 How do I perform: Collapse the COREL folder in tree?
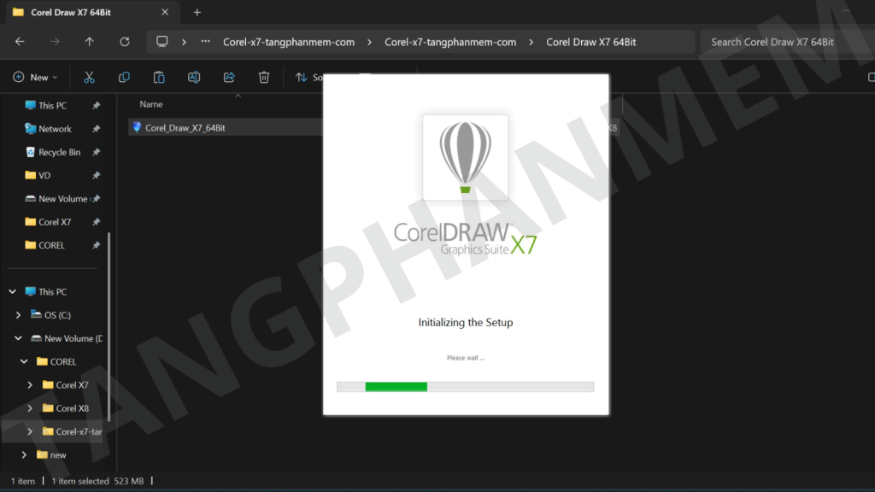25,362
